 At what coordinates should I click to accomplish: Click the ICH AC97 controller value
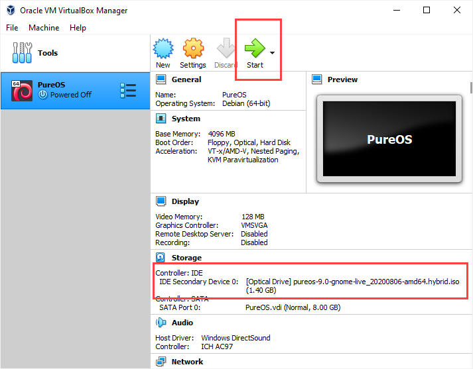click(217, 346)
